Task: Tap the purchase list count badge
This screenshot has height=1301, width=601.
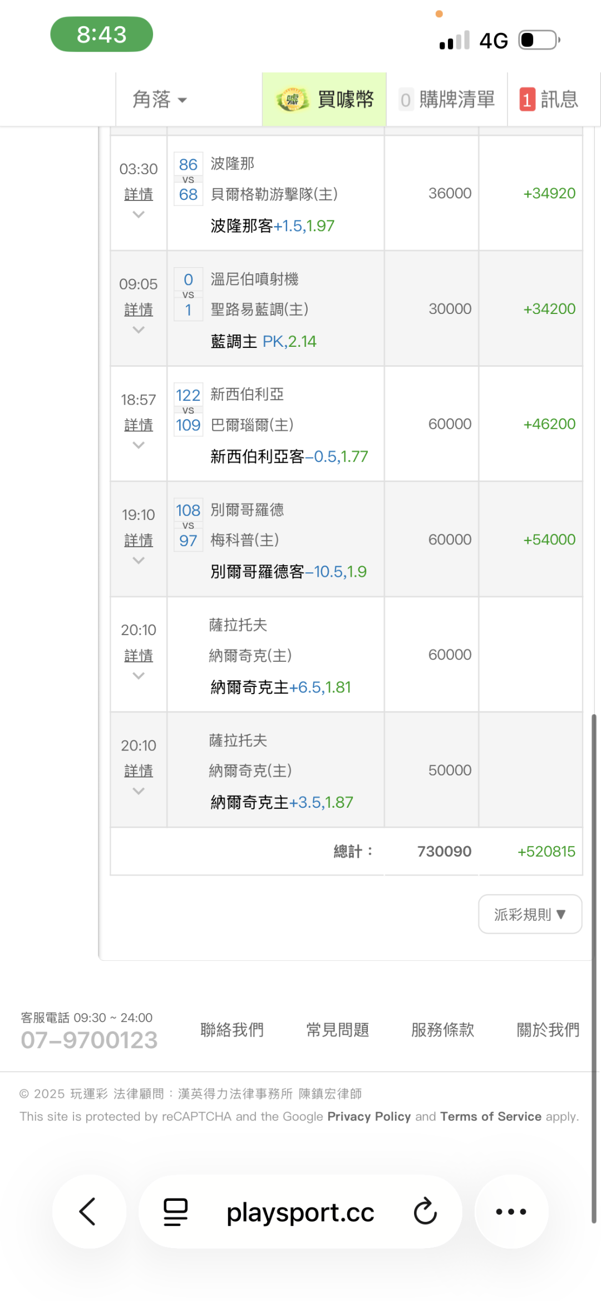Action: (406, 100)
